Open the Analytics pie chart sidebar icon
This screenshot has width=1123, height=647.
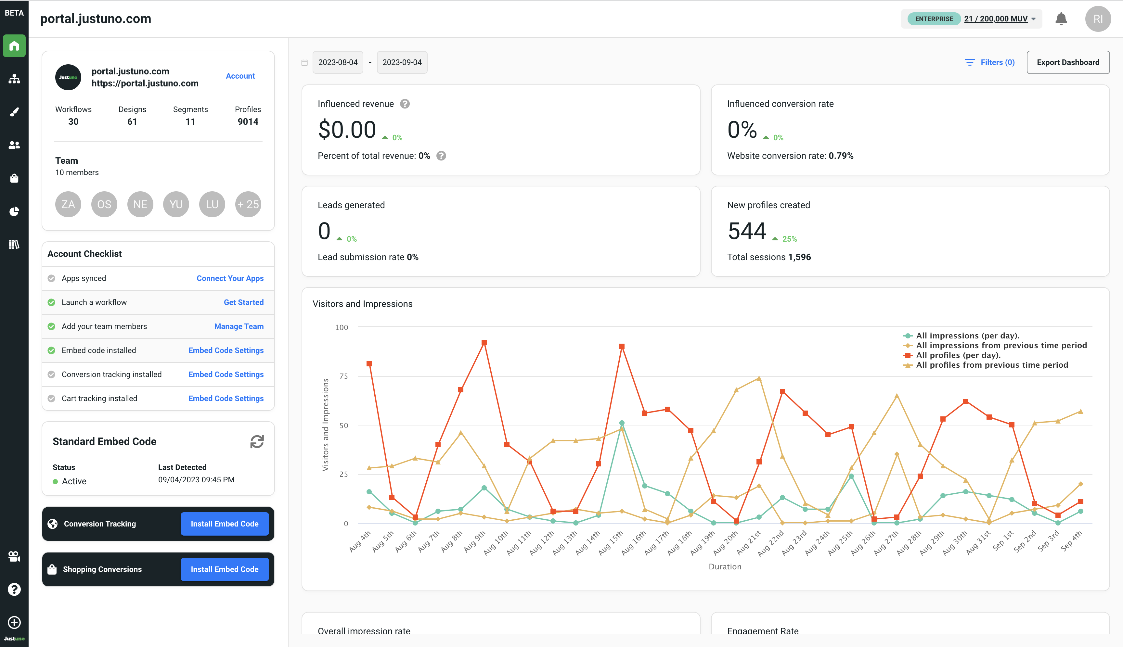coord(14,211)
